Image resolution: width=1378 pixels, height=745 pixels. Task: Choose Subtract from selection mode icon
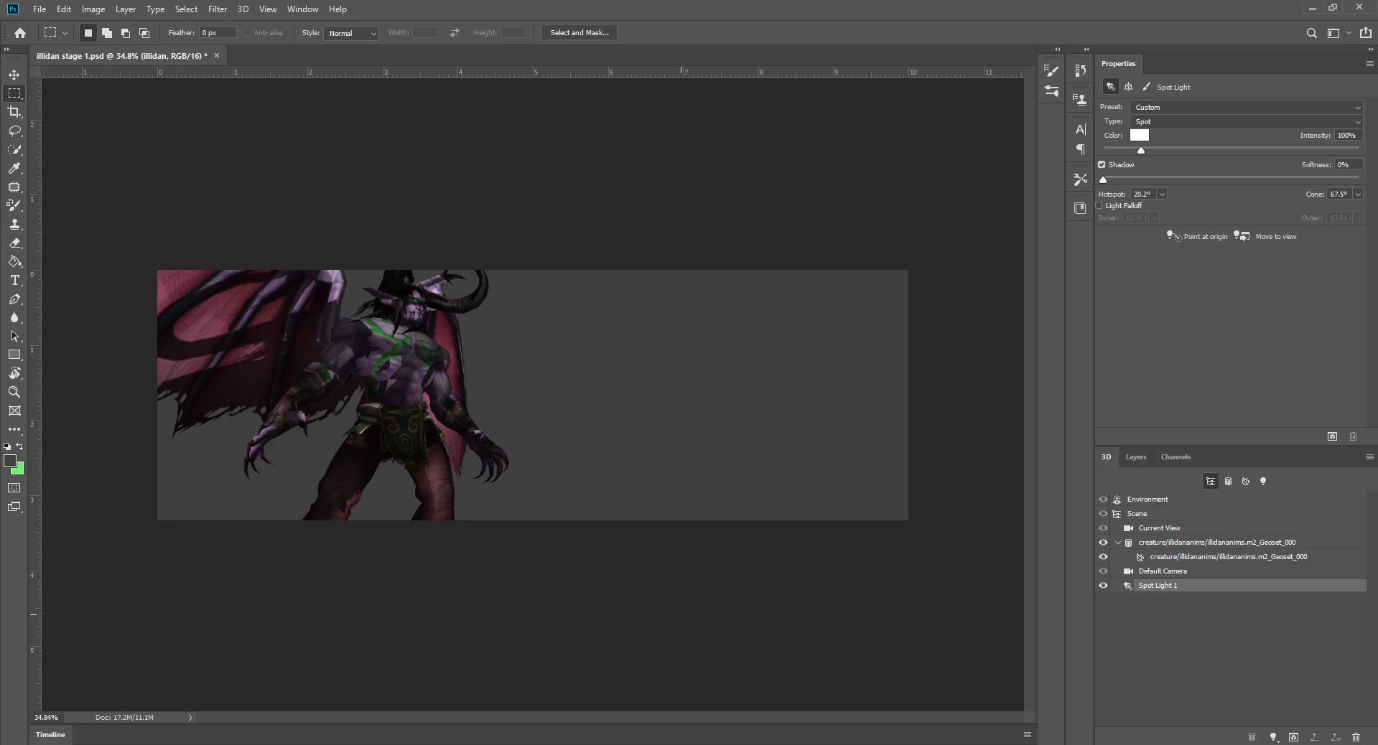click(126, 33)
